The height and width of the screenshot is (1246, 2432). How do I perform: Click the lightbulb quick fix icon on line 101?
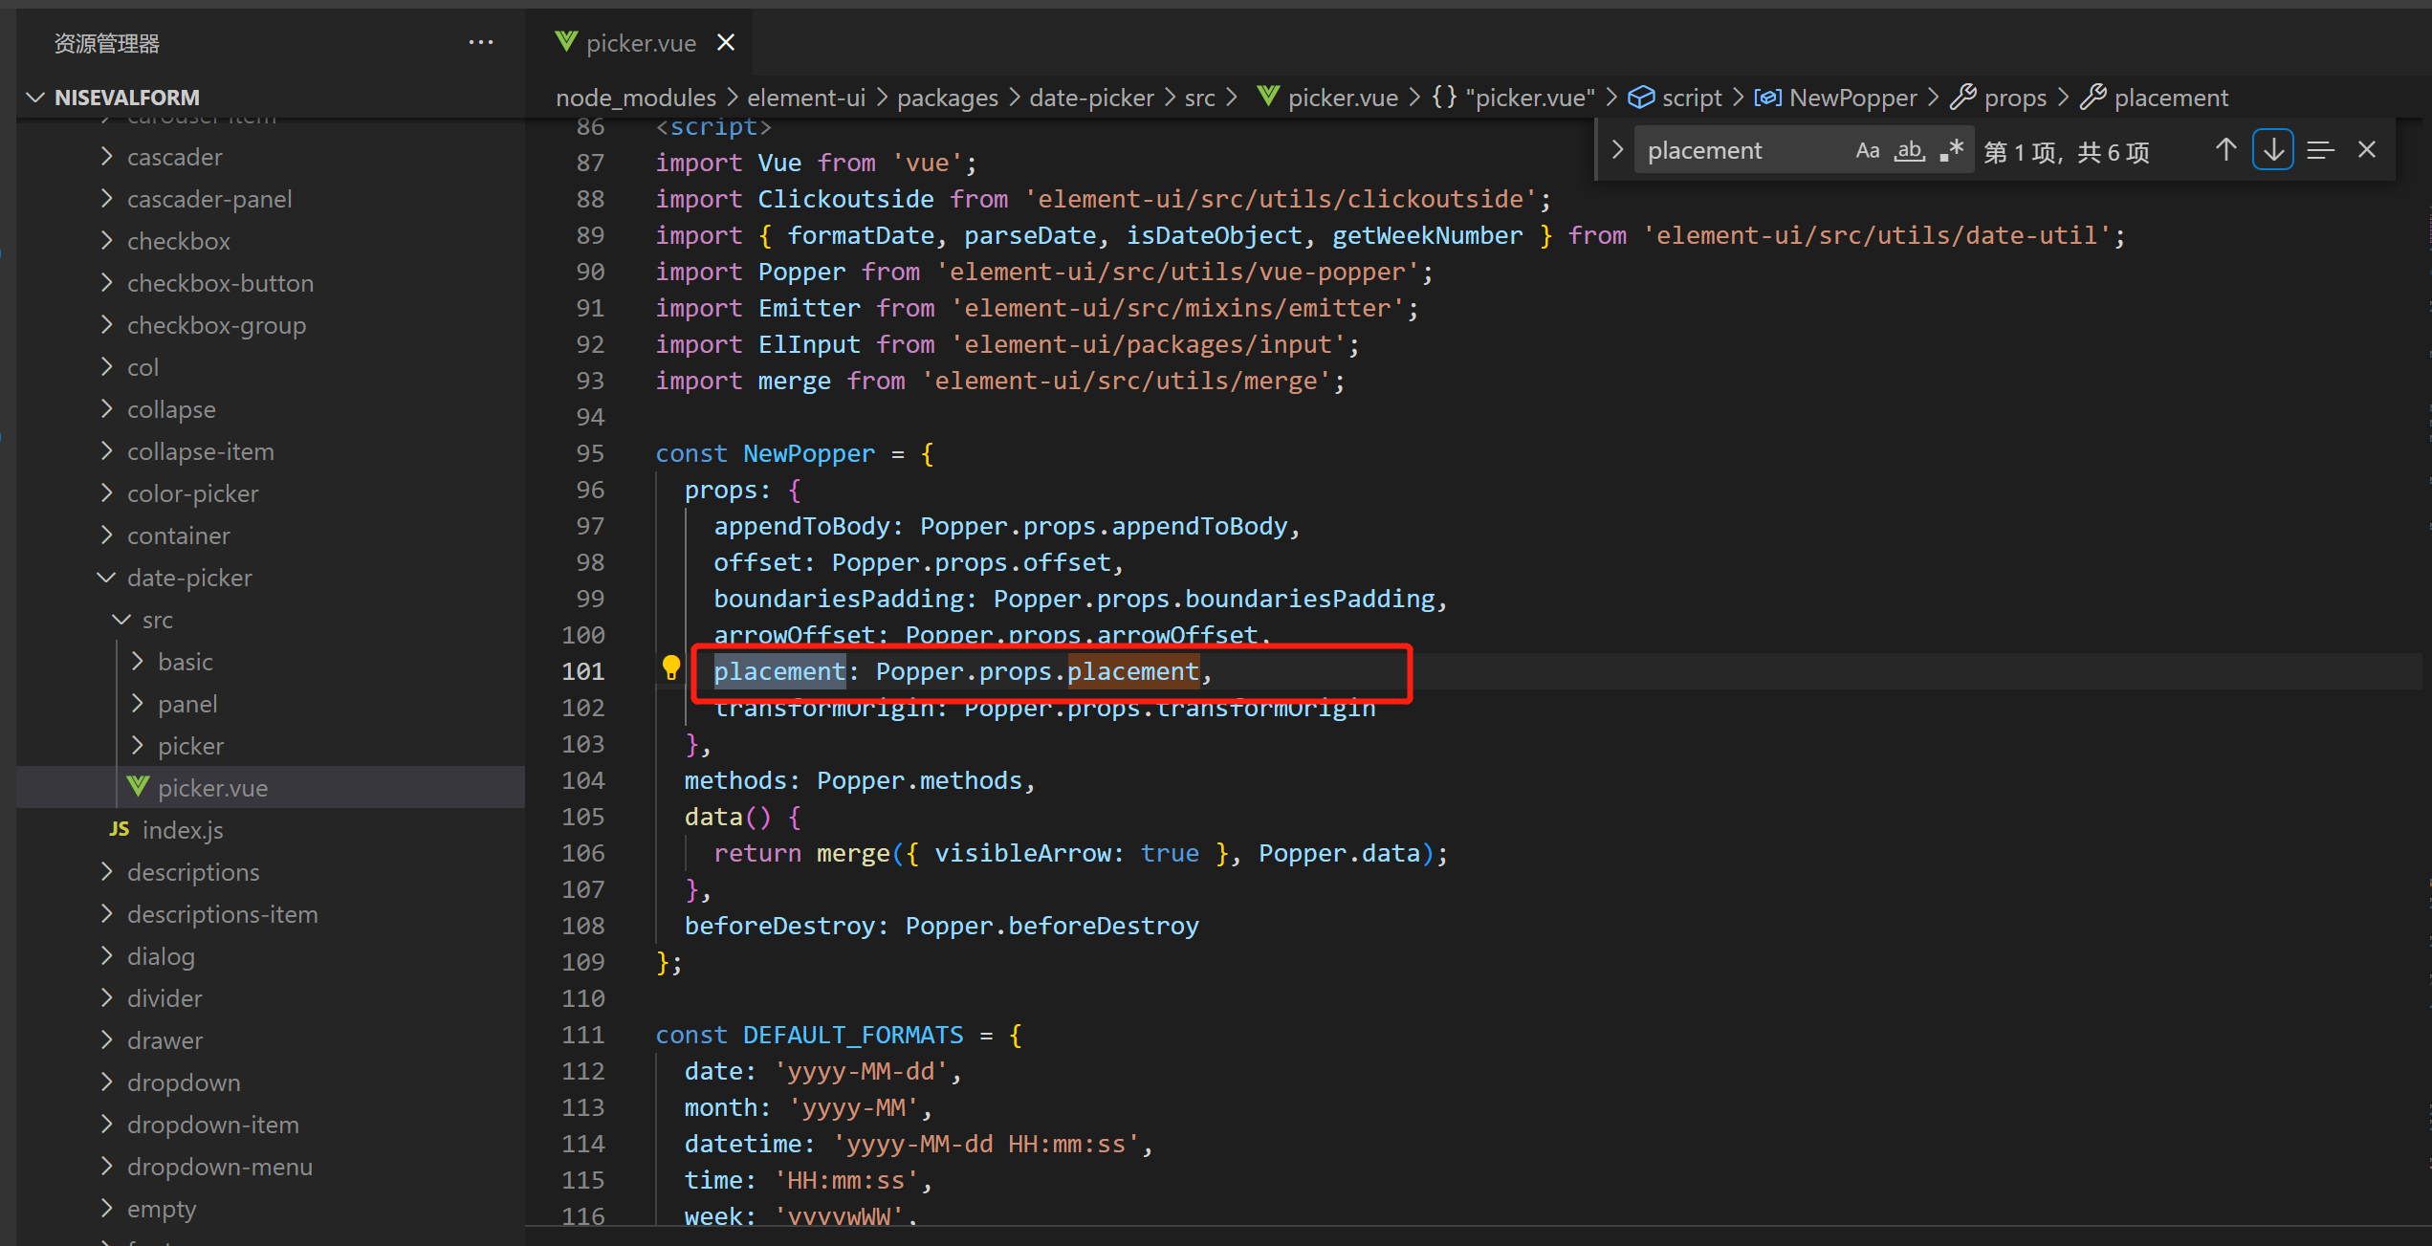click(x=669, y=667)
